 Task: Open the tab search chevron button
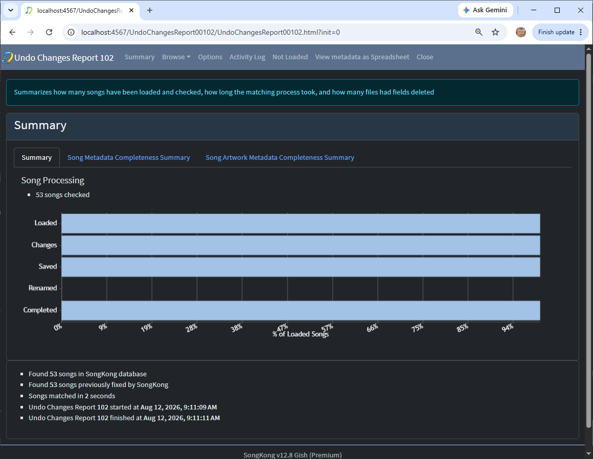tap(11, 10)
